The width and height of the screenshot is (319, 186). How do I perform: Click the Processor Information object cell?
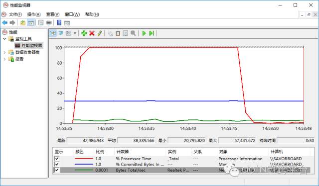click(240, 158)
